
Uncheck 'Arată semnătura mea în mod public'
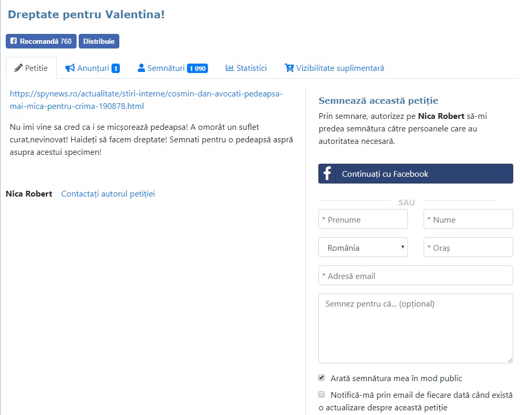[321, 377]
